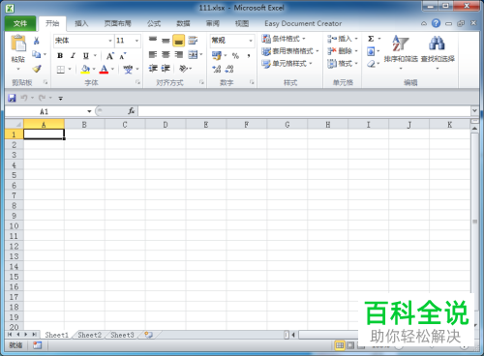
Task: Open 条件格式 conditional formatting menu
Action: pos(284,39)
